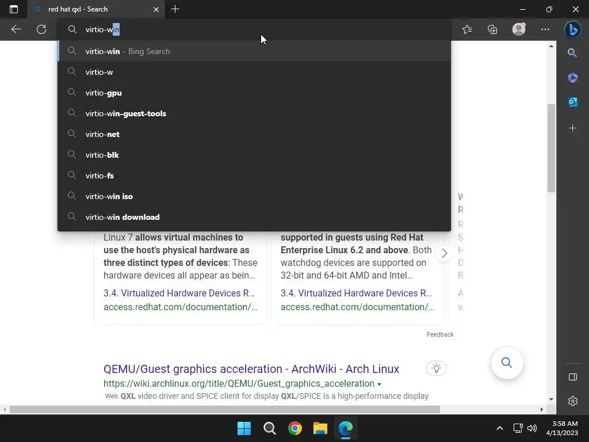Open the ArchWiki QEMU/Guest graphics acceleration link

coord(251,369)
